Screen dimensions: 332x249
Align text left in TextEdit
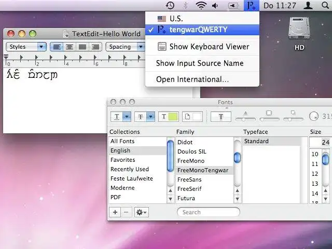tap(57, 47)
